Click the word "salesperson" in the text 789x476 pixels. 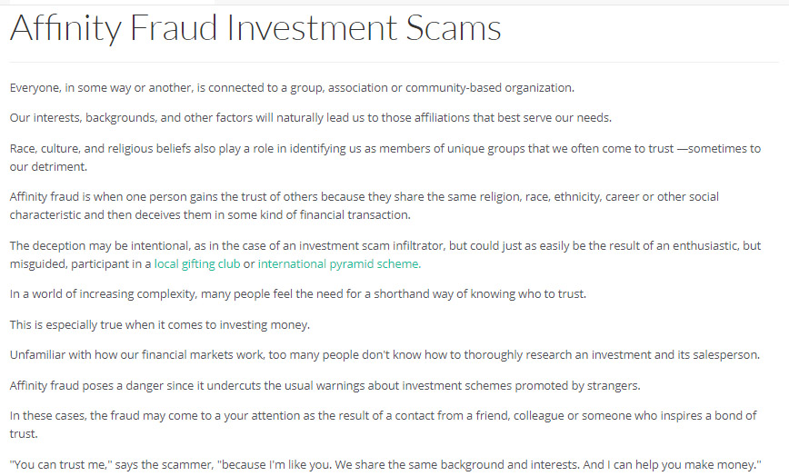(x=724, y=354)
